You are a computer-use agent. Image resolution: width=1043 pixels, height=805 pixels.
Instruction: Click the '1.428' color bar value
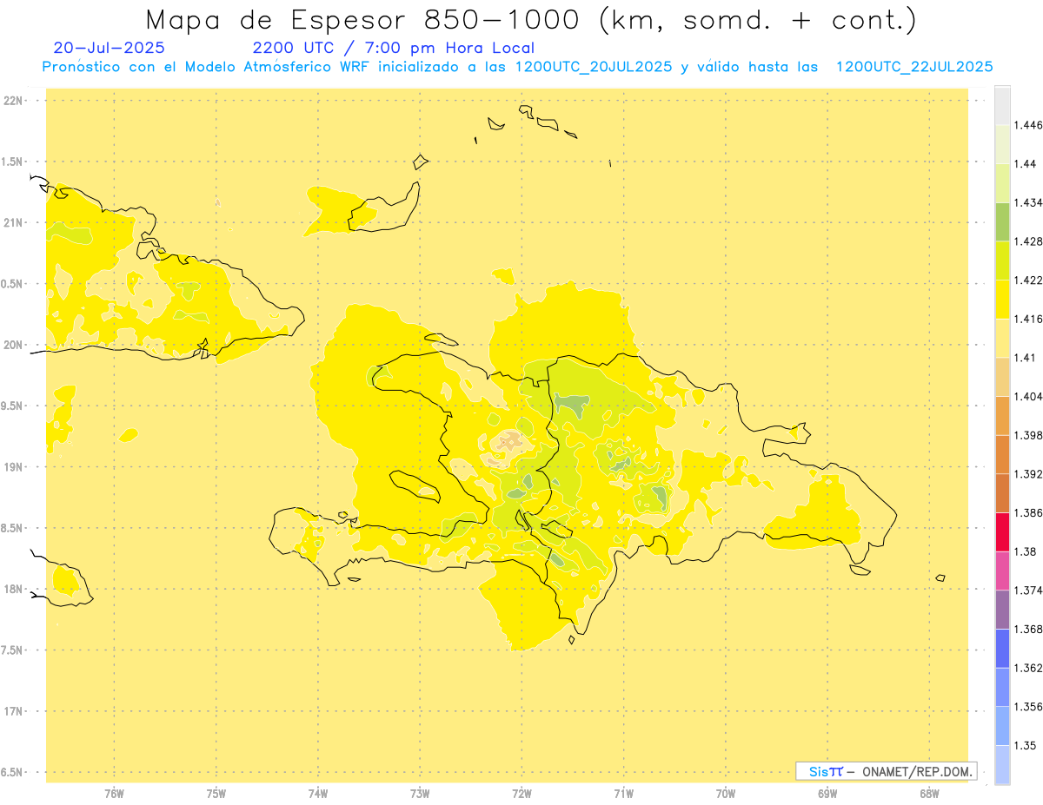point(1027,241)
